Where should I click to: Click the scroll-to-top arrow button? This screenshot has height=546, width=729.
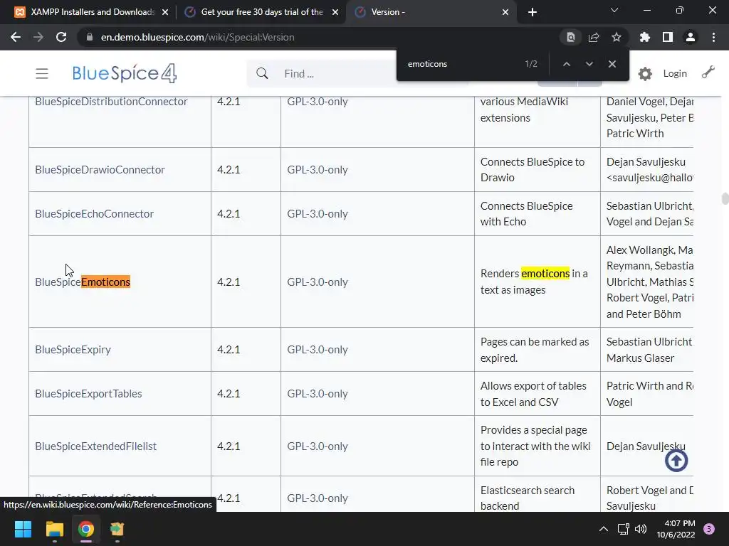(x=676, y=461)
